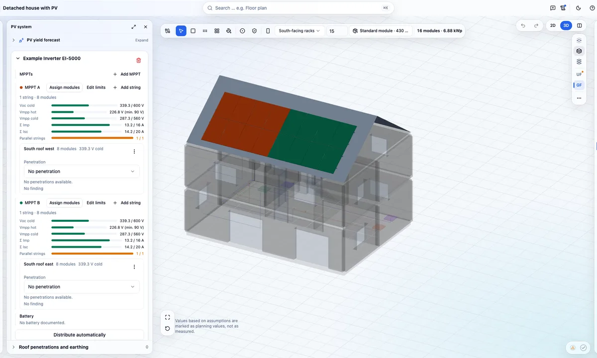Select the green module array on roof
The width and height of the screenshot is (597, 358).
(x=313, y=142)
